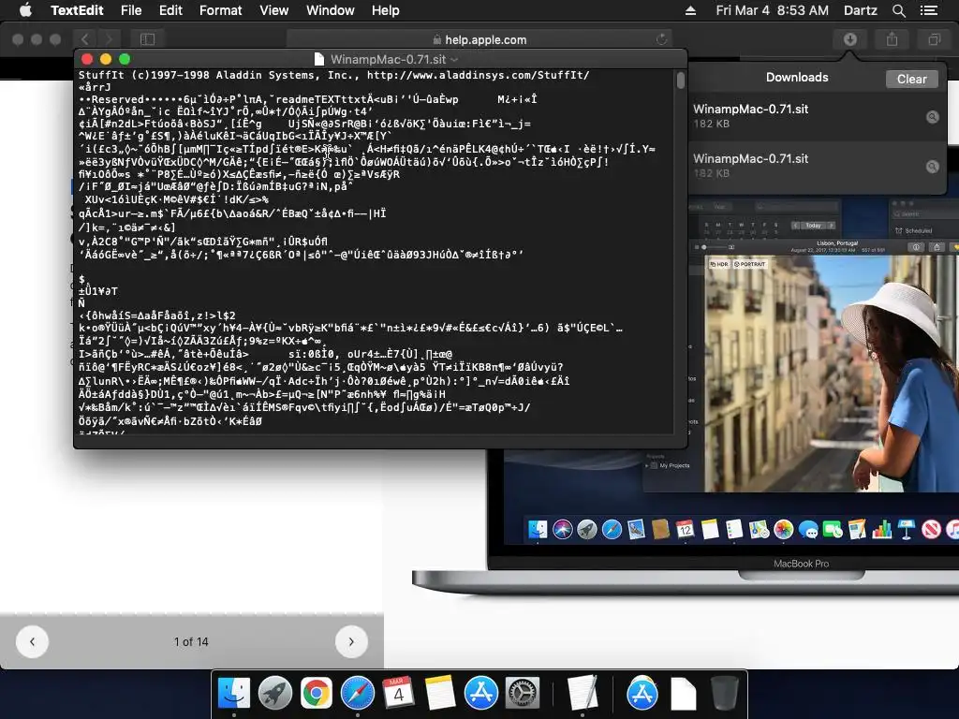This screenshot has width=959, height=719.
Task: Open Google Chrome from the Dock
Action: [317, 694]
